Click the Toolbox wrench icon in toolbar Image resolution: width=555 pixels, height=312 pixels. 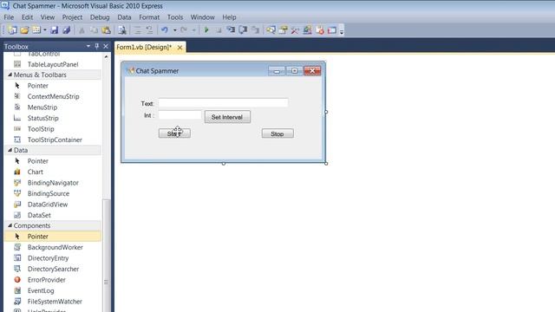[295, 30]
